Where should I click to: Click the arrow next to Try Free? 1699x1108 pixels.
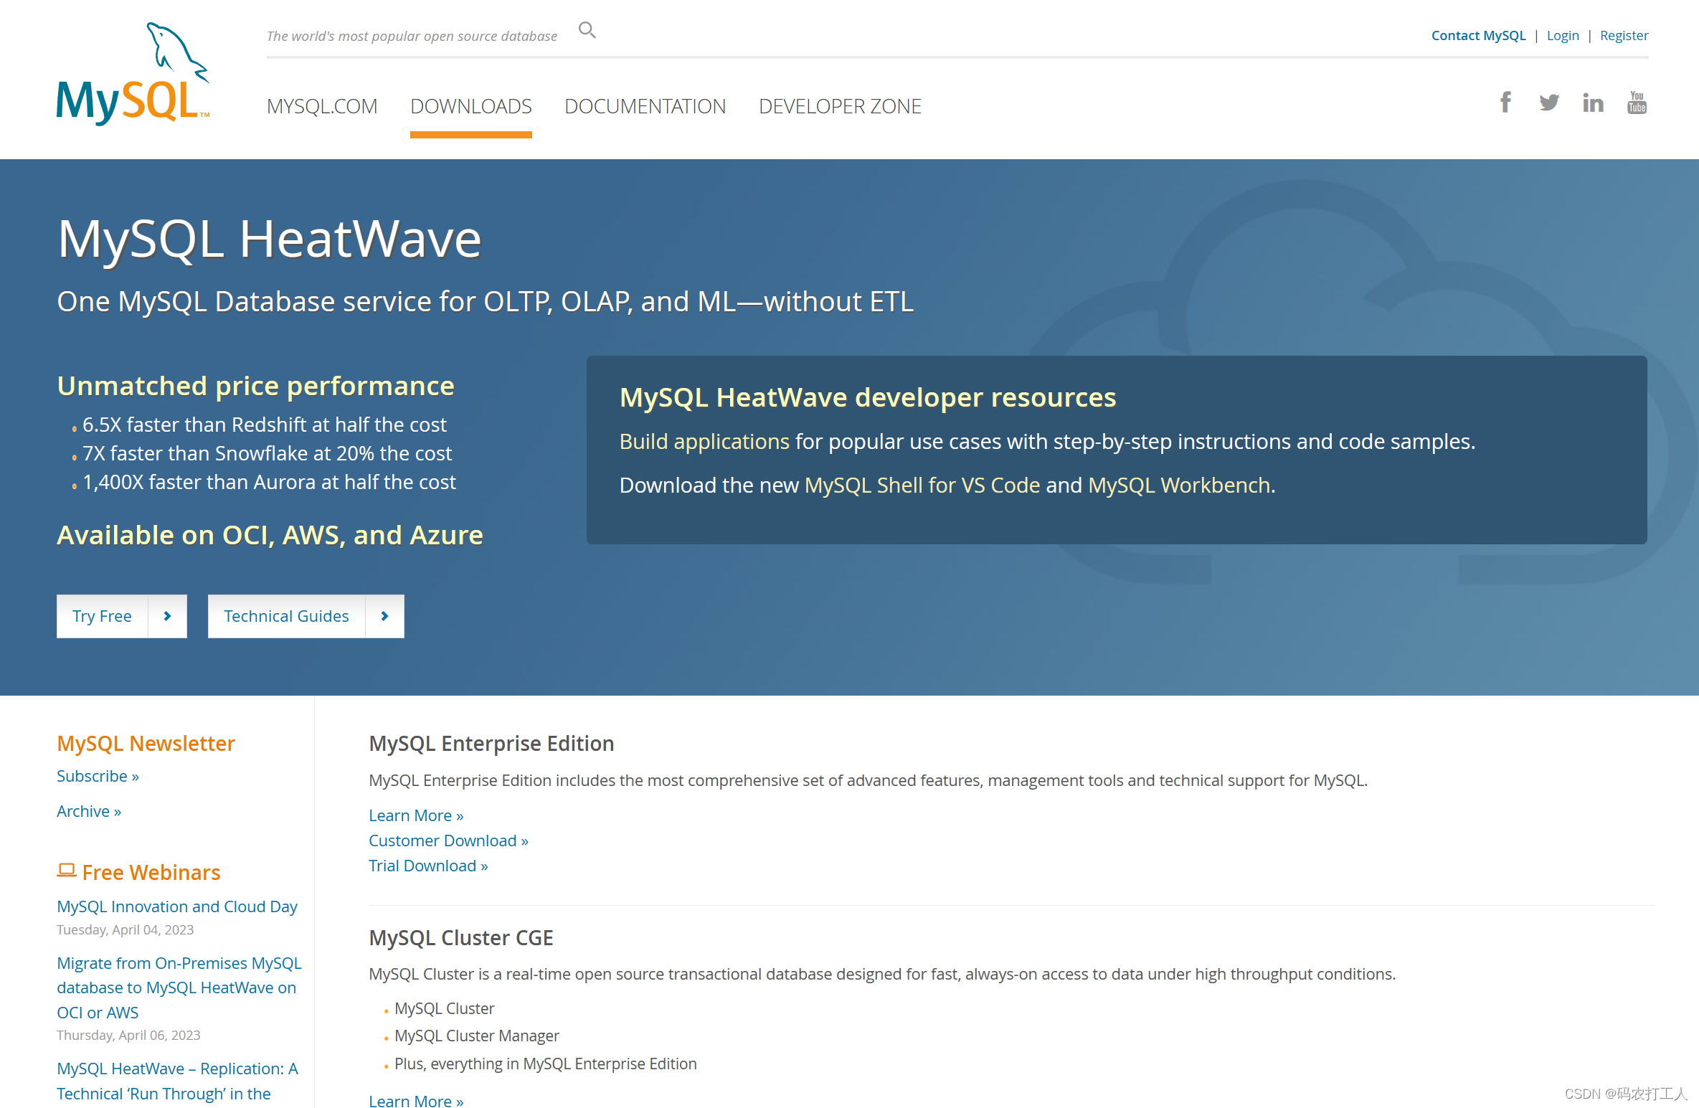(x=167, y=616)
